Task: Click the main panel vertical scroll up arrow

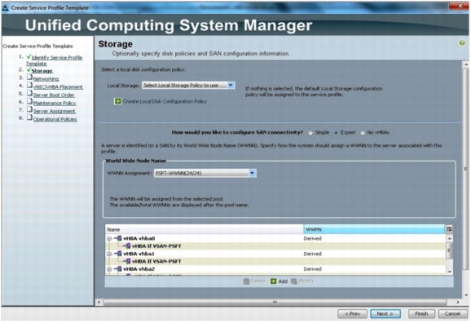Action: (x=466, y=64)
